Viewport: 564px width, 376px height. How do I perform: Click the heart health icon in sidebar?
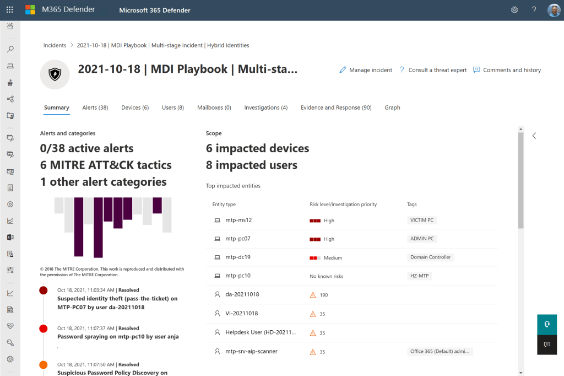tap(10, 326)
